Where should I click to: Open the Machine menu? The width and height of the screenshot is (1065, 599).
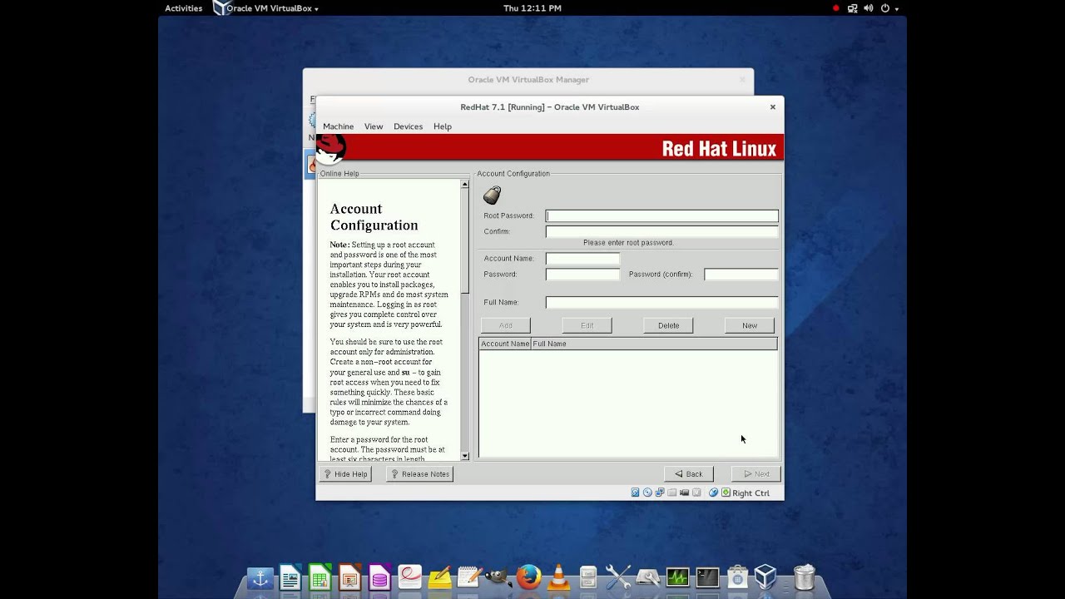pos(338,126)
